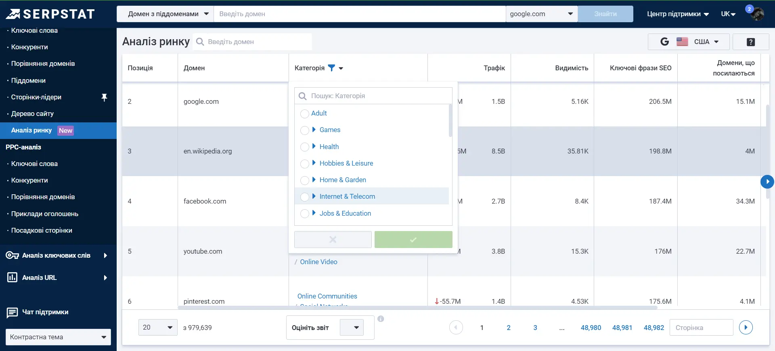Open the user profile avatar
The height and width of the screenshot is (351, 775).
(x=757, y=14)
